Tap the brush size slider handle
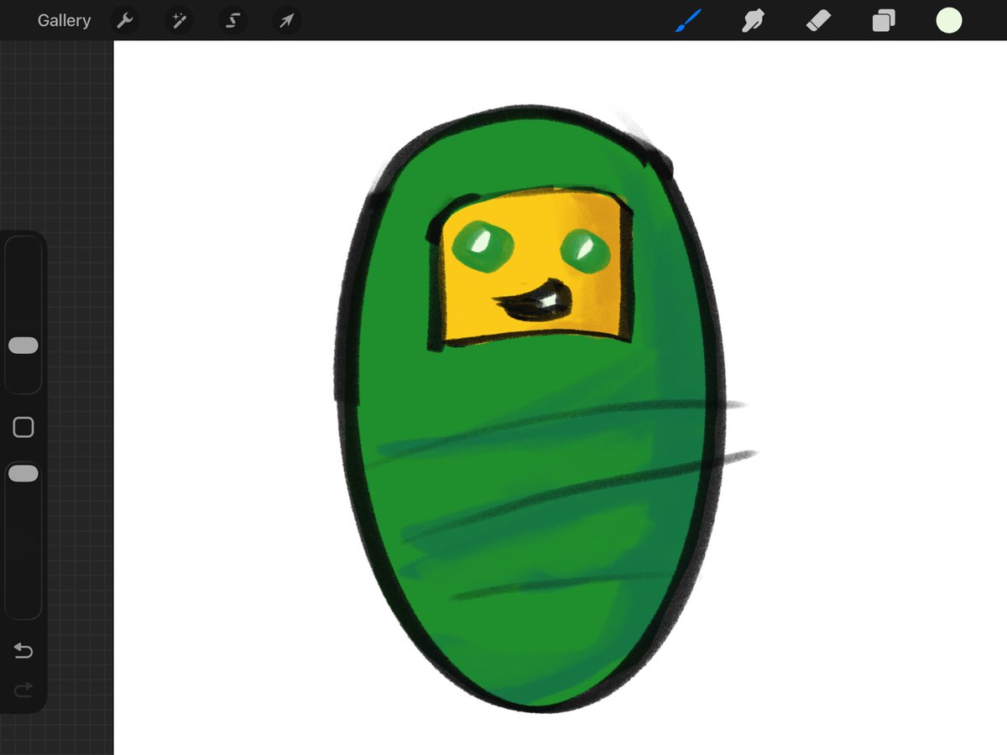 point(23,346)
